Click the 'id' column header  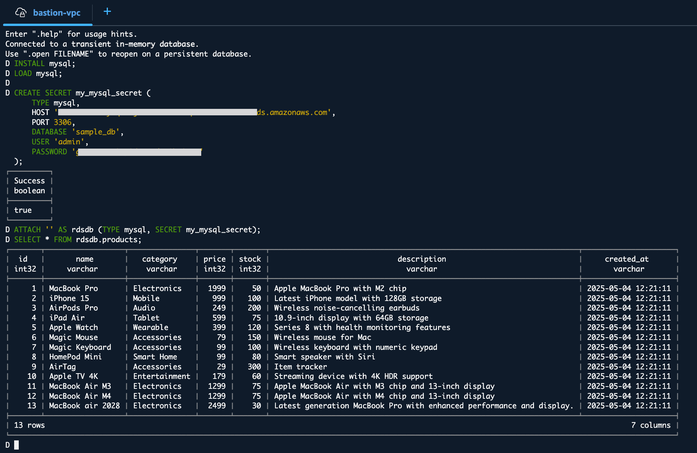coord(23,259)
